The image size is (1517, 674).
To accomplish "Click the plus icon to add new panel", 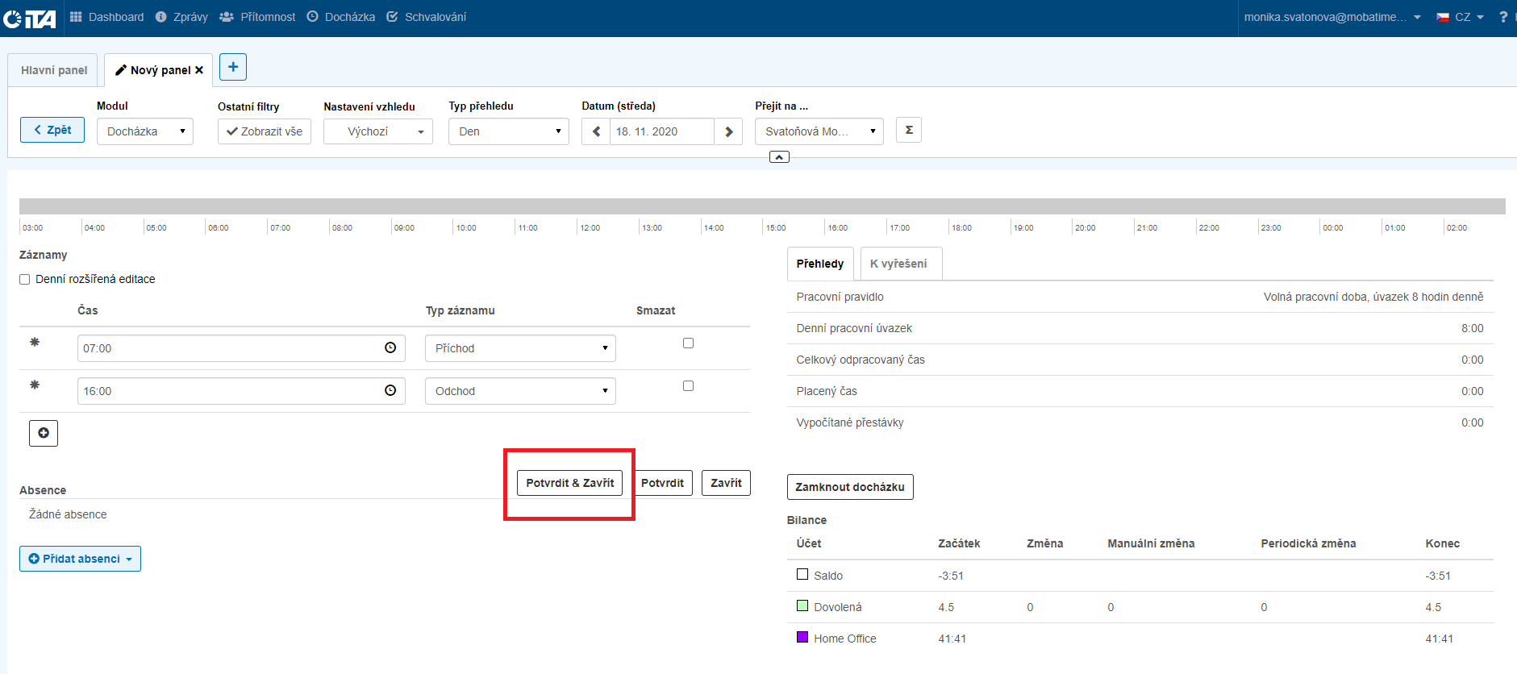I will click(x=233, y=67).
